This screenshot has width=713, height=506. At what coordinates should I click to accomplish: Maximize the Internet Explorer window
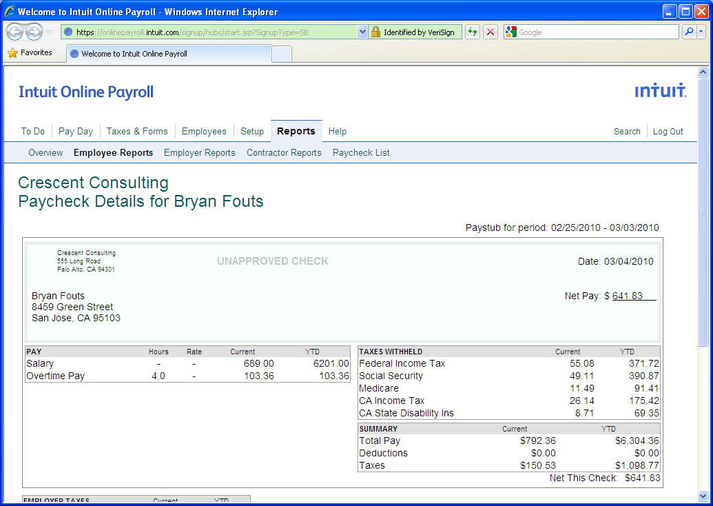[685, 12]
